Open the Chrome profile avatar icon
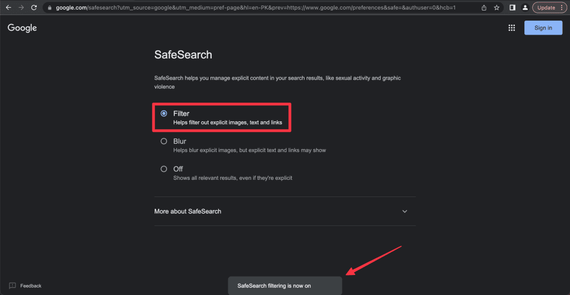Screen dimensions: 570x295 (525, 7)
